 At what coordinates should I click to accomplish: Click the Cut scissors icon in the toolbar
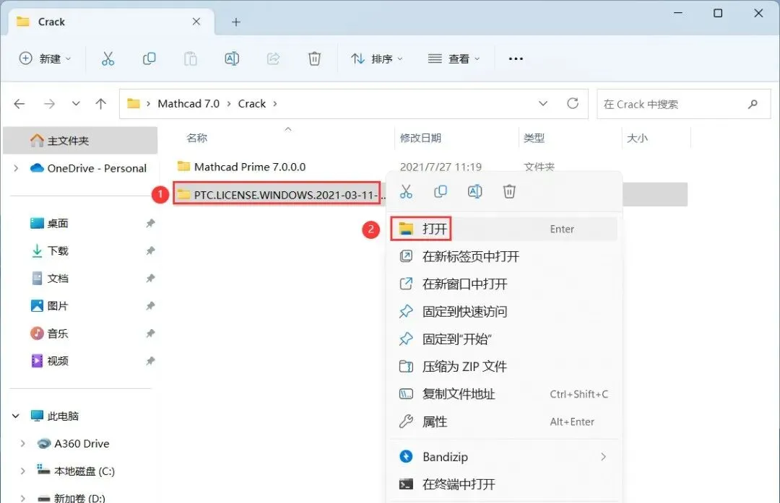[x=108, y=58]
